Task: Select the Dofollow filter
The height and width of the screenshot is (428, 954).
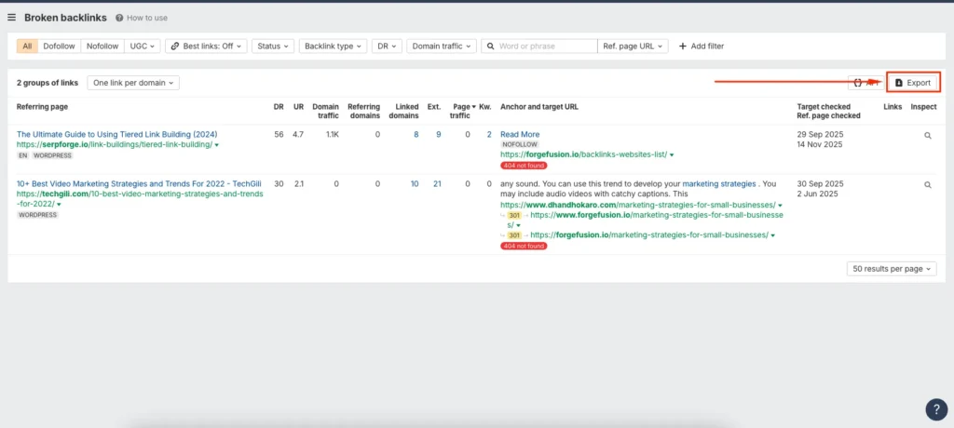Action: point(60,46)
